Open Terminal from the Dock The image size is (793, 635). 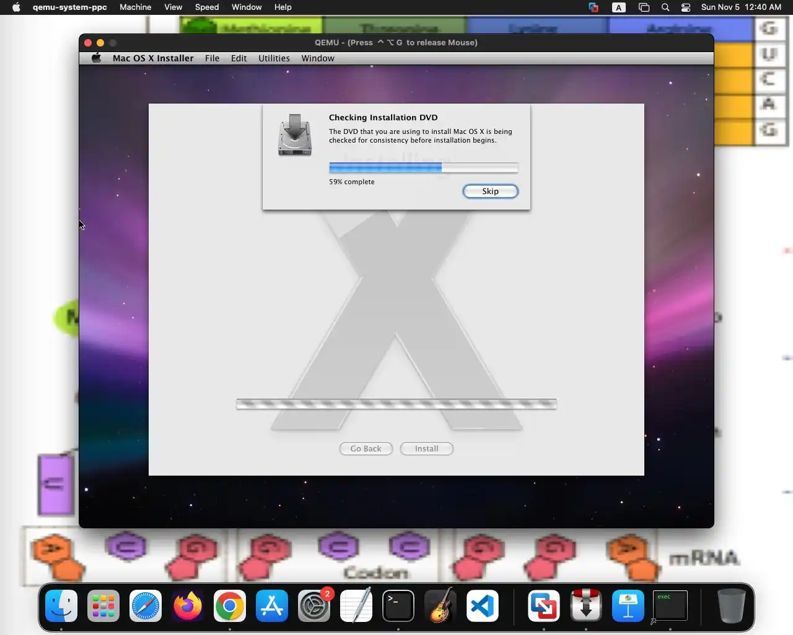coord(398,605)
